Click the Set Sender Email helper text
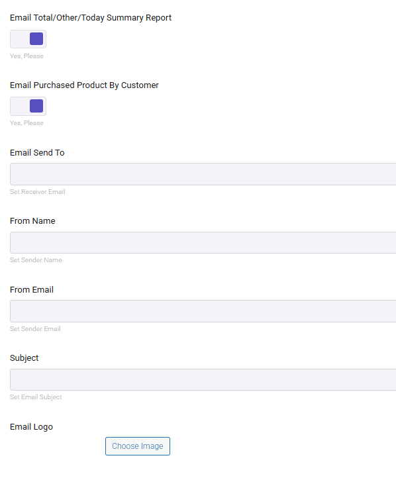 (35, 329)
